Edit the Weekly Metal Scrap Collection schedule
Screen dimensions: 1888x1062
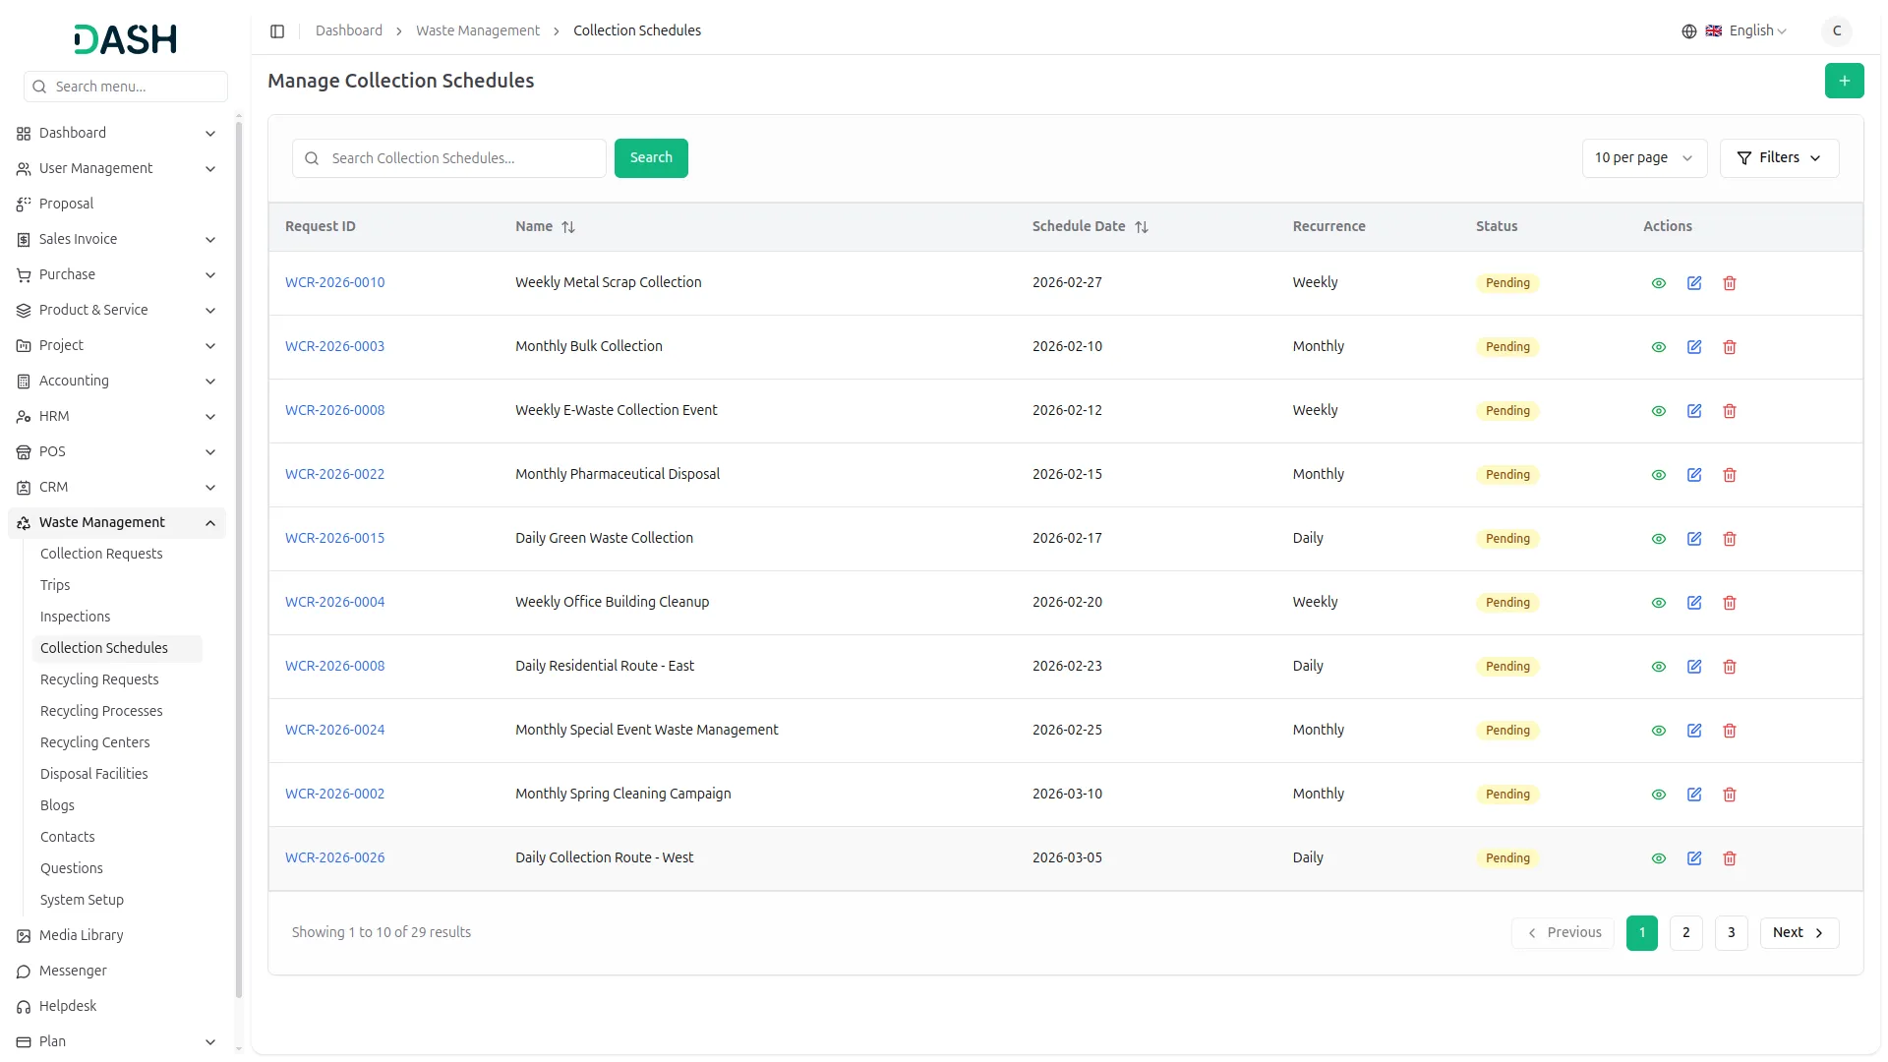click(1693, 283)
